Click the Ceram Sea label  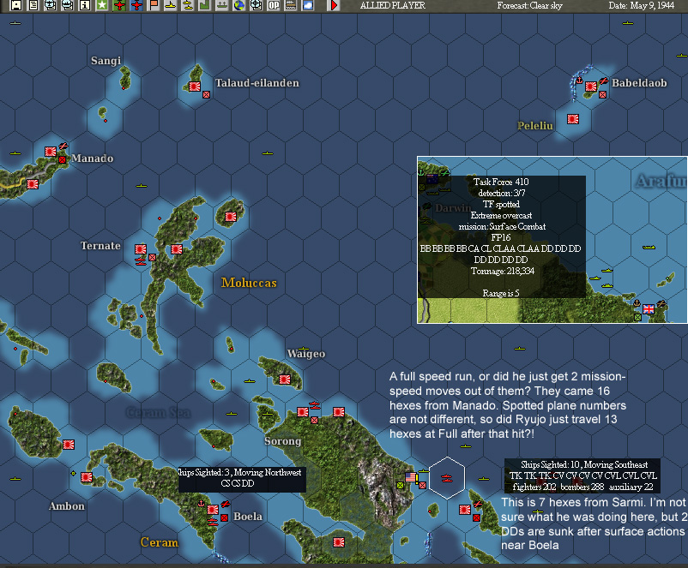pos(159,412)
